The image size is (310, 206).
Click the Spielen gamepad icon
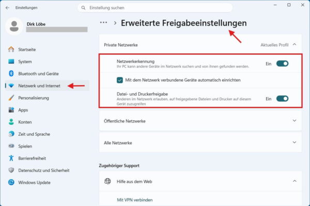click(x=11, y=146)
